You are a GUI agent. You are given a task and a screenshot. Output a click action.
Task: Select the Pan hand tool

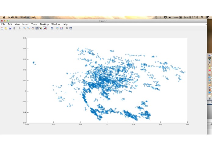[x=33, y=28]
